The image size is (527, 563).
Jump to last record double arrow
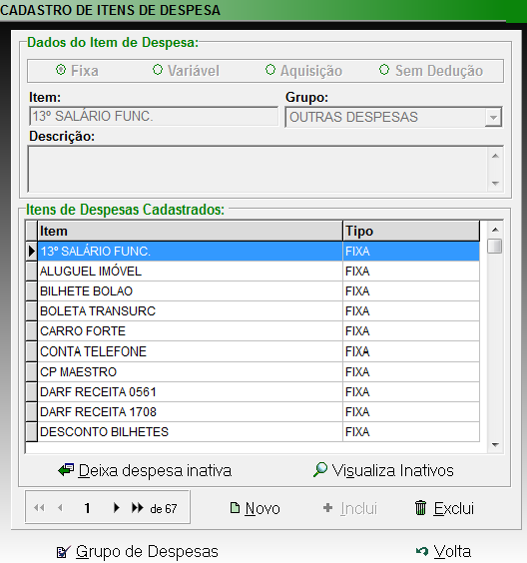point(137,508)
